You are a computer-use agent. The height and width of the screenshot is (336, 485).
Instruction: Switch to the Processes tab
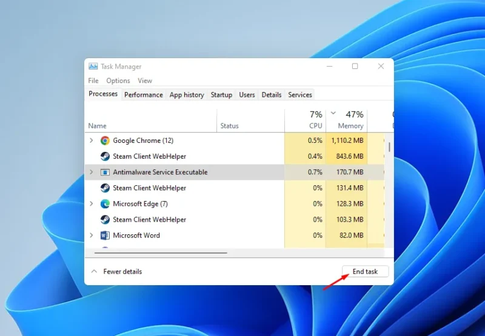pos(103,94)
